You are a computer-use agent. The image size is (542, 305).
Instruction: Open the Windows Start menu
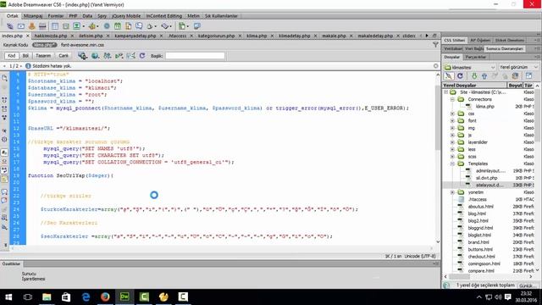8,297
